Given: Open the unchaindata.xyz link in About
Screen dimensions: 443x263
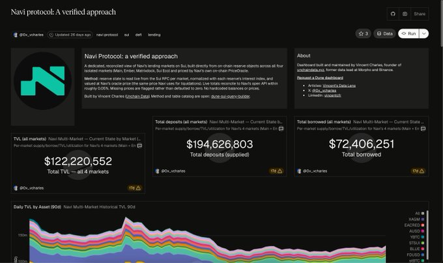Looking at the screenshot, I should coord(311,70).
